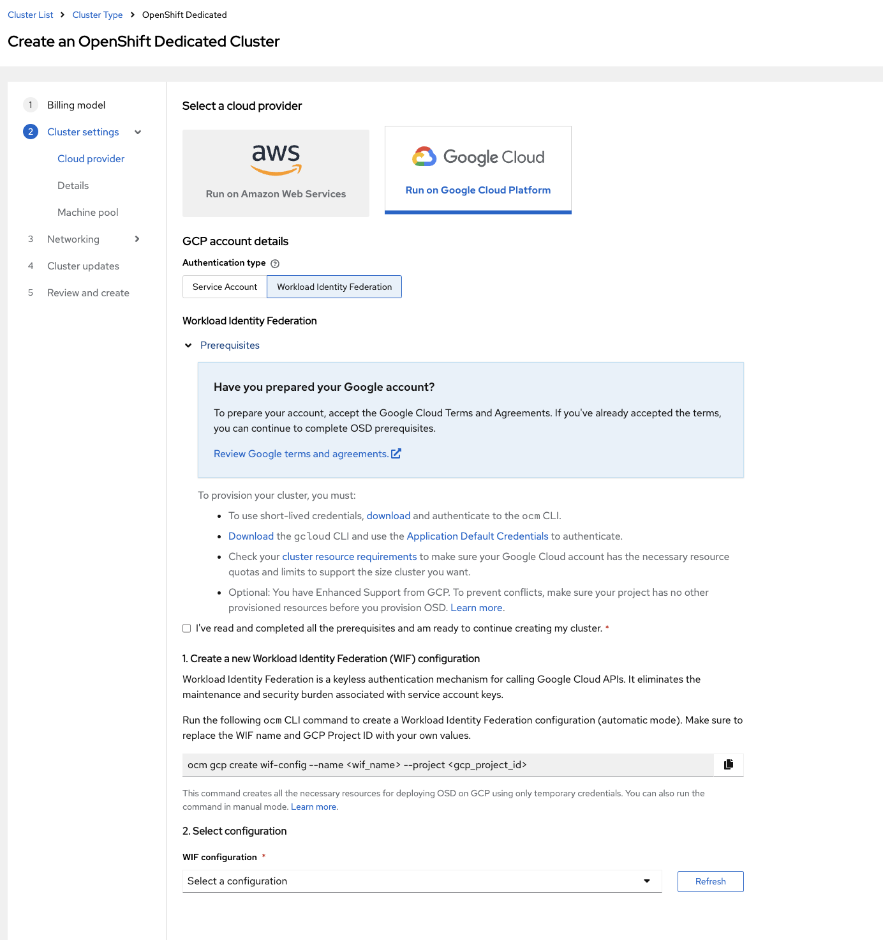Screen dimensions: 883x940
Task: Select the Google Cloud logo tile
Action: point(478,170)
